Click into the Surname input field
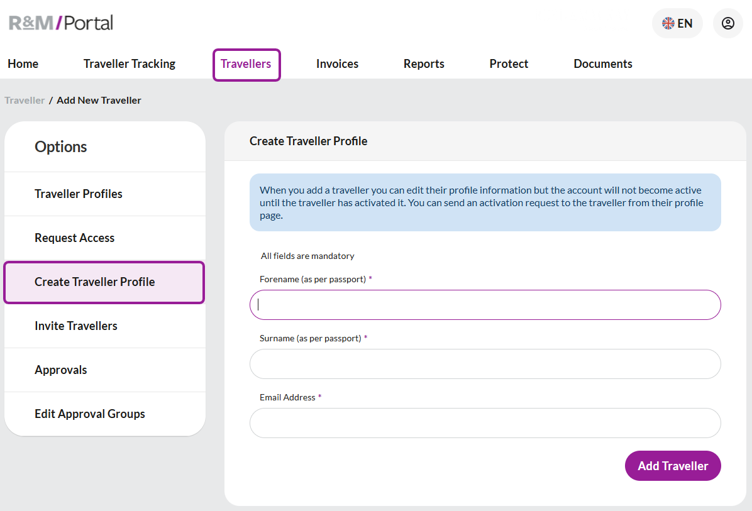 coord(485,364)
